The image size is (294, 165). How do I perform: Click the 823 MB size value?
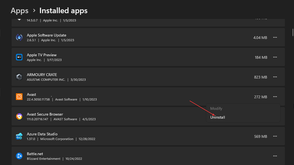pyautogui.click(x=261, y=77)
